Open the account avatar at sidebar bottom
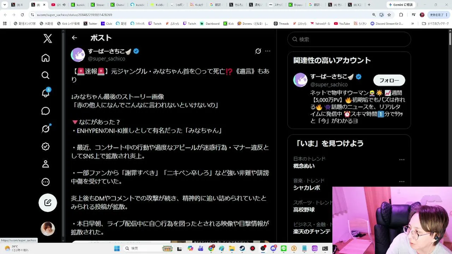The image size is (452, 254). pos(48,229)
